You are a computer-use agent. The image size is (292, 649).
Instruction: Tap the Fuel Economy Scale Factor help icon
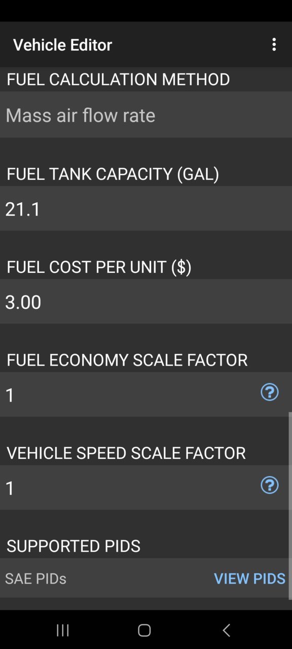(270, 392)
